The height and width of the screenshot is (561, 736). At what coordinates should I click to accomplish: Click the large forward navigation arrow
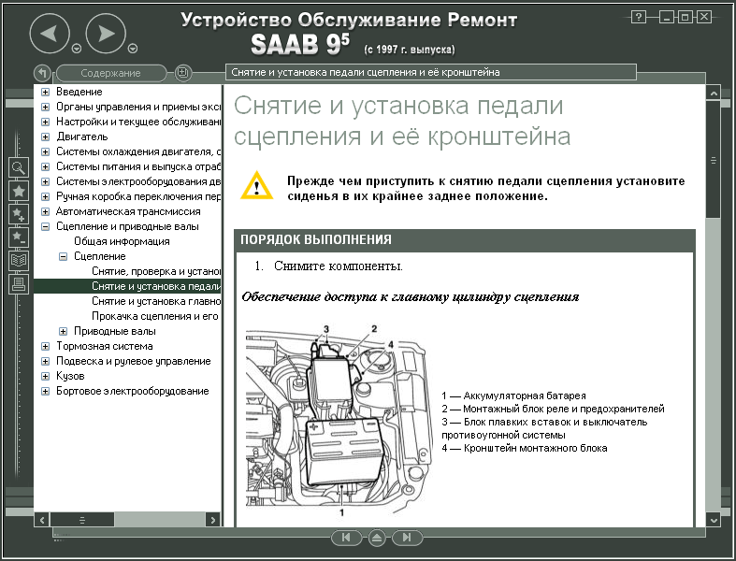(x=106, y=35)
